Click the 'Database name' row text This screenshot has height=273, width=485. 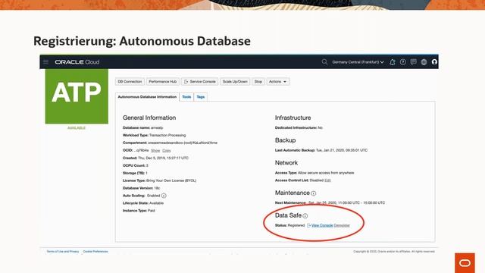(142, 127)
